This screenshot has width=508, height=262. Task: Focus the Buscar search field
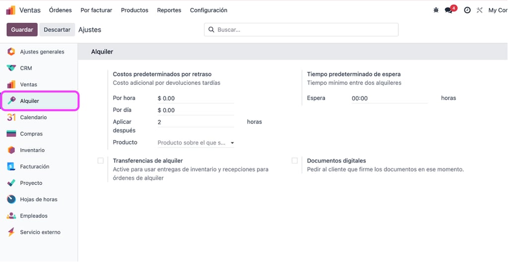pos(301,30)
